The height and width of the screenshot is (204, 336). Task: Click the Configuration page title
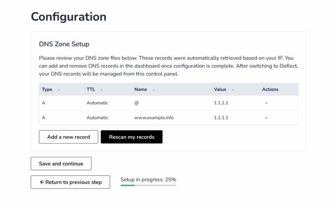click(69, 17)
